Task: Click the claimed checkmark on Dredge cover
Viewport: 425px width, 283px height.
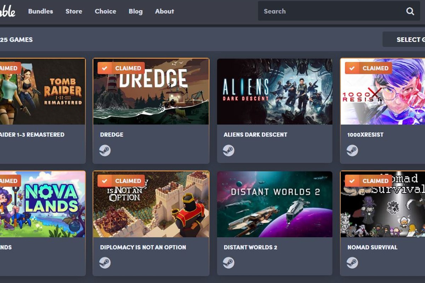Action: point(104,68)
